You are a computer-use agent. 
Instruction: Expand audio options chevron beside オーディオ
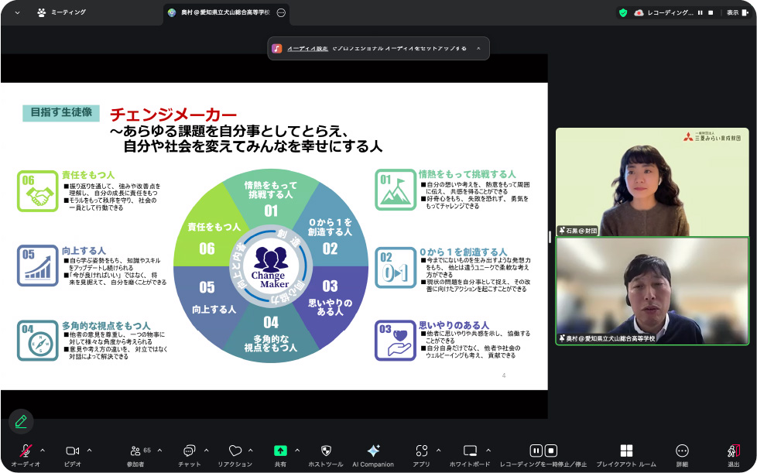pyautogui.click(x=43, y=450)
